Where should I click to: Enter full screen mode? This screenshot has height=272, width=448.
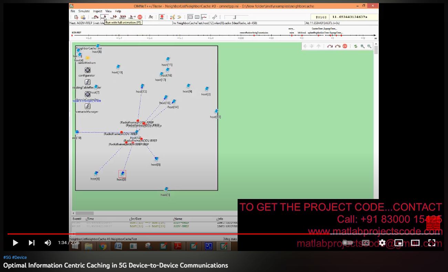tap(432, 243)
